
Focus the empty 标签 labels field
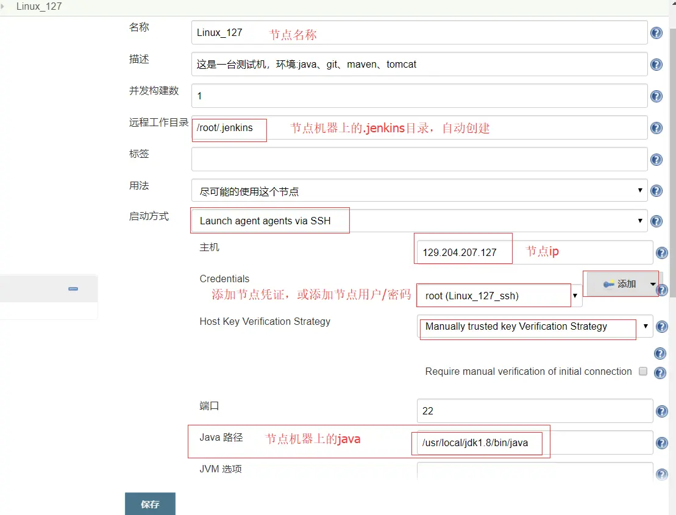tap(419, 159)
